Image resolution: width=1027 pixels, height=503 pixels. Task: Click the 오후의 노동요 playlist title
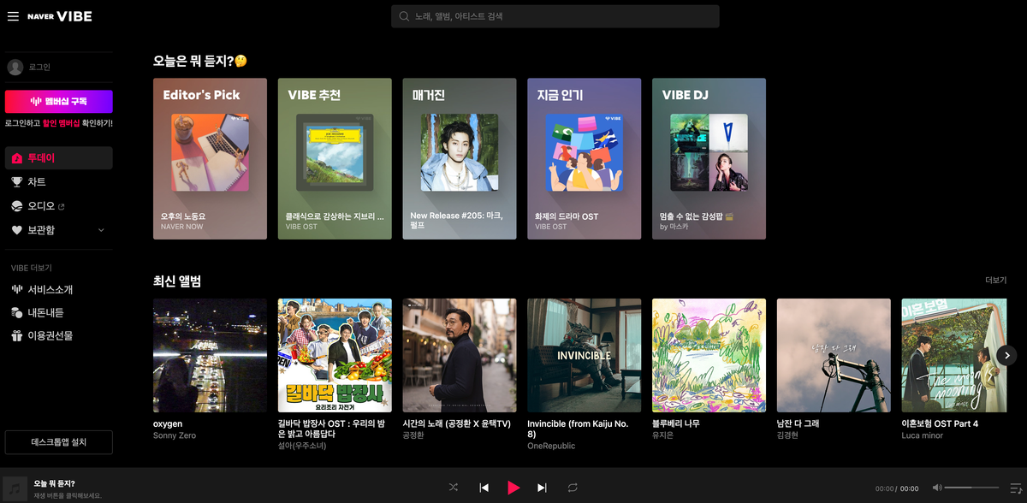coord(183,216)
